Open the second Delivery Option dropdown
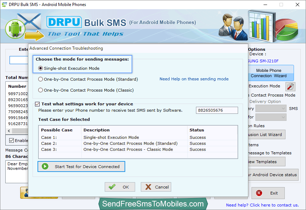 coord(271,117)
